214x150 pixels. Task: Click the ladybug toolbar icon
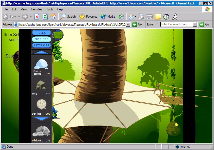point(166,17)
